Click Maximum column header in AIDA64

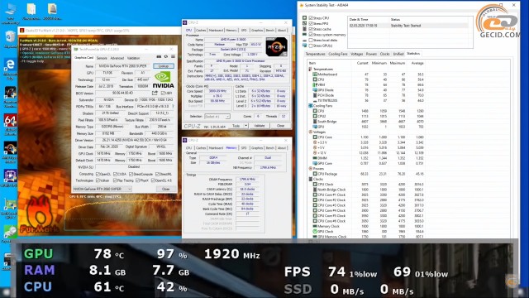pos(397,63)
